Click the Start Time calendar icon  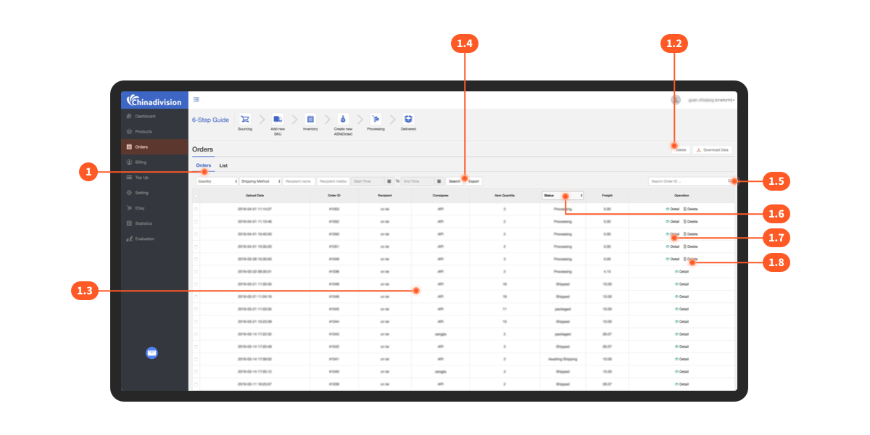click(x=389, y=181)
